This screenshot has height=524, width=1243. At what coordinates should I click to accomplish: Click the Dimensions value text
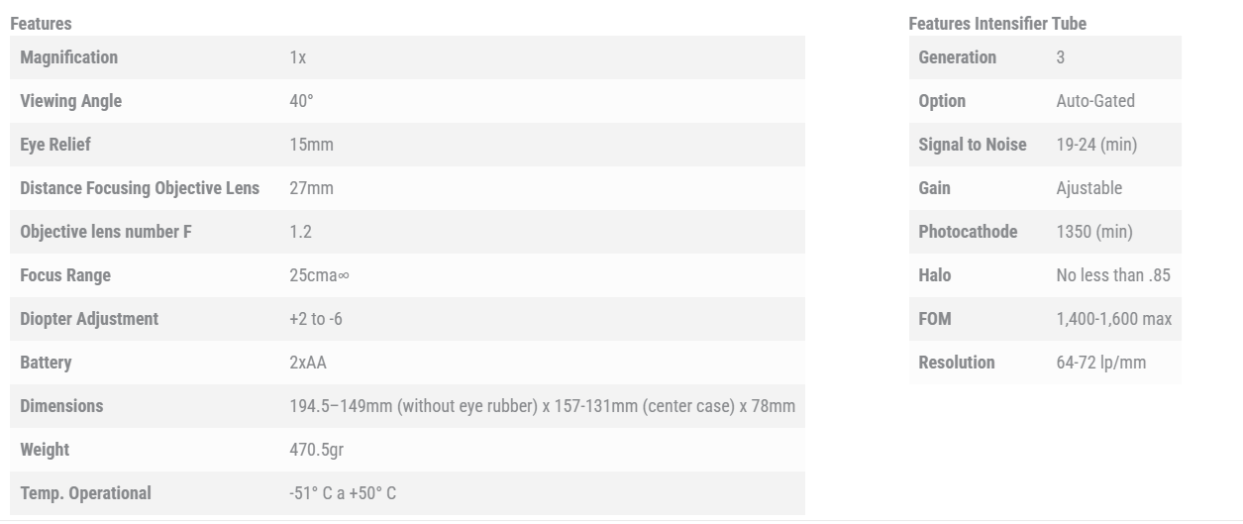tap(542, 406)
